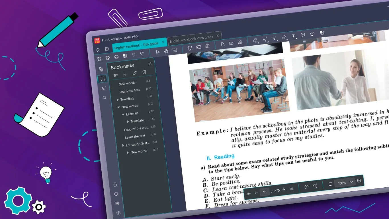This screenshot has height=219, width=389.
Task: Start presentation mode icon
Action: [207, 46]
